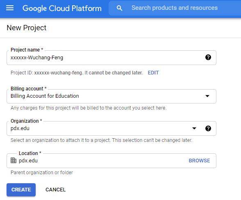Viewport: 241px width, 200px height.
Task: Click the Search products and resources box
Action: (x=175, y=8)
